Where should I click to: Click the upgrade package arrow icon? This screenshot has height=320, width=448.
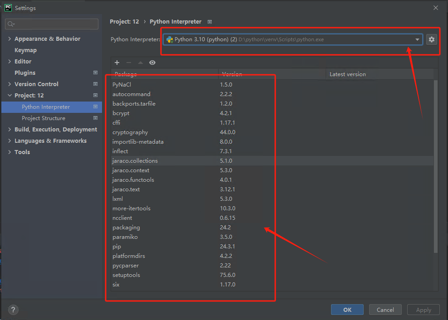[140, 63]
